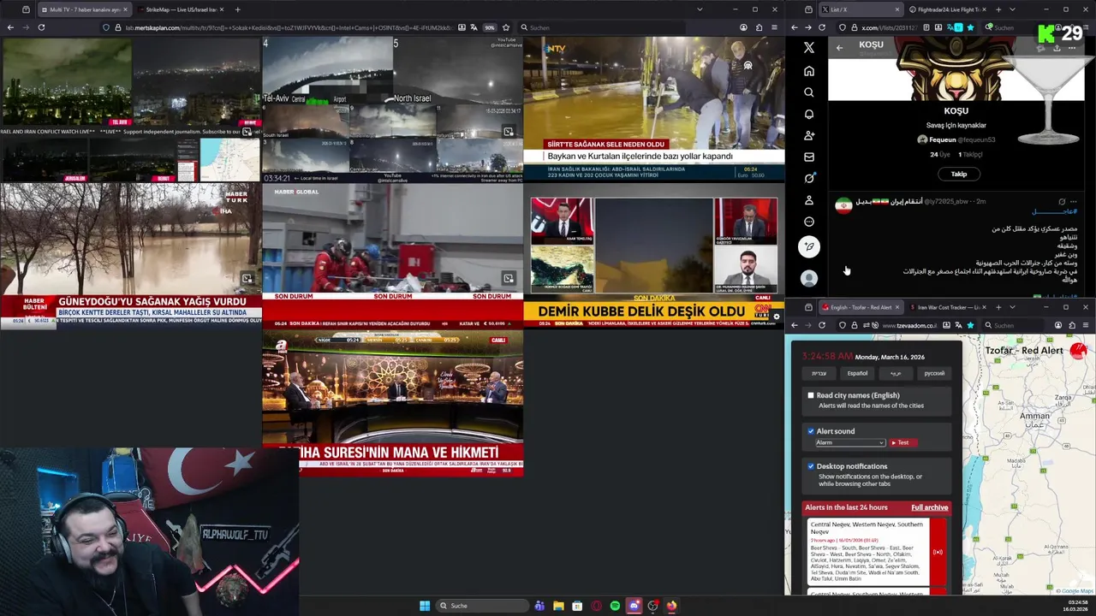Switch Red Alert language to Español
The width and height of the screenshot is (1096, 616).
point(857,373)
